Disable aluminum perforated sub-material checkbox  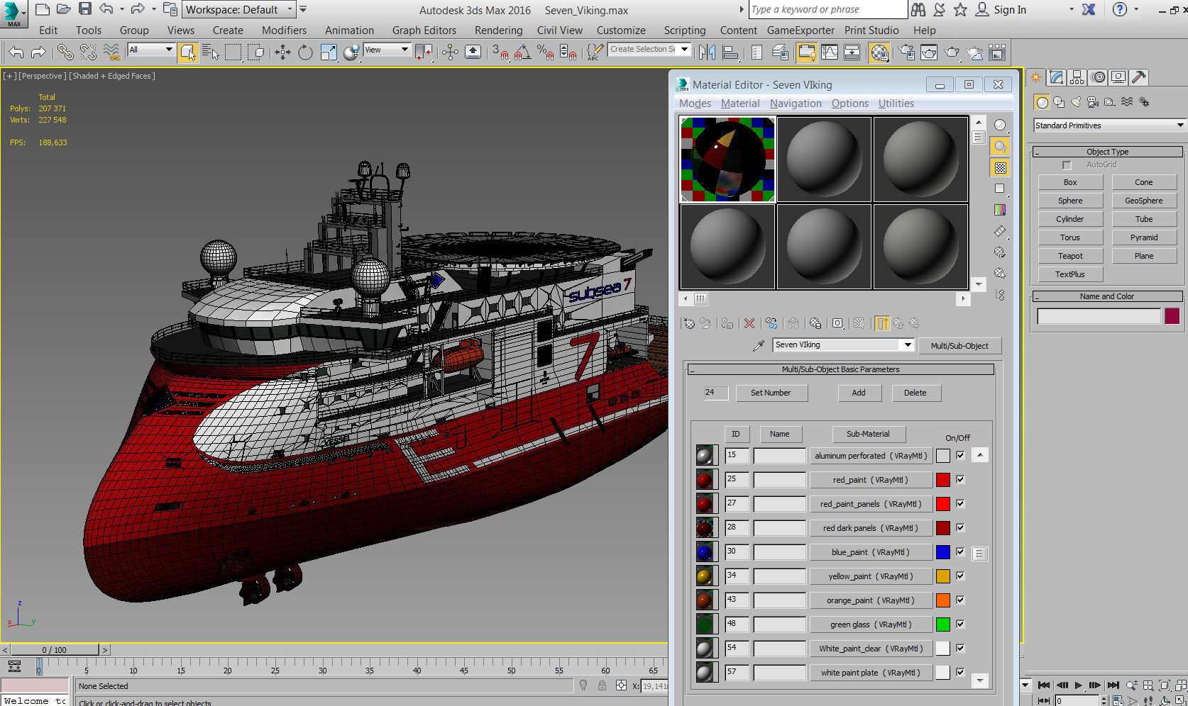tap(960, 456)
